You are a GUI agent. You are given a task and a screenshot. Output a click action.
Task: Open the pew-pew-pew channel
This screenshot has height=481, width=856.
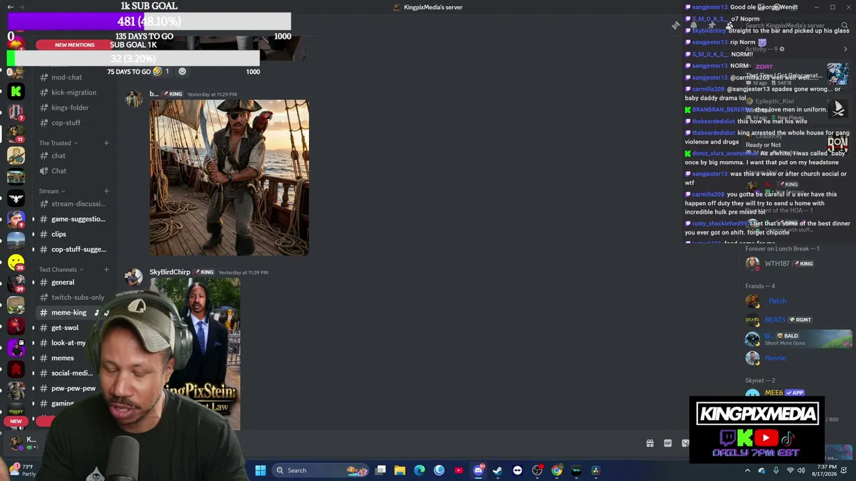tap(72, 388)
